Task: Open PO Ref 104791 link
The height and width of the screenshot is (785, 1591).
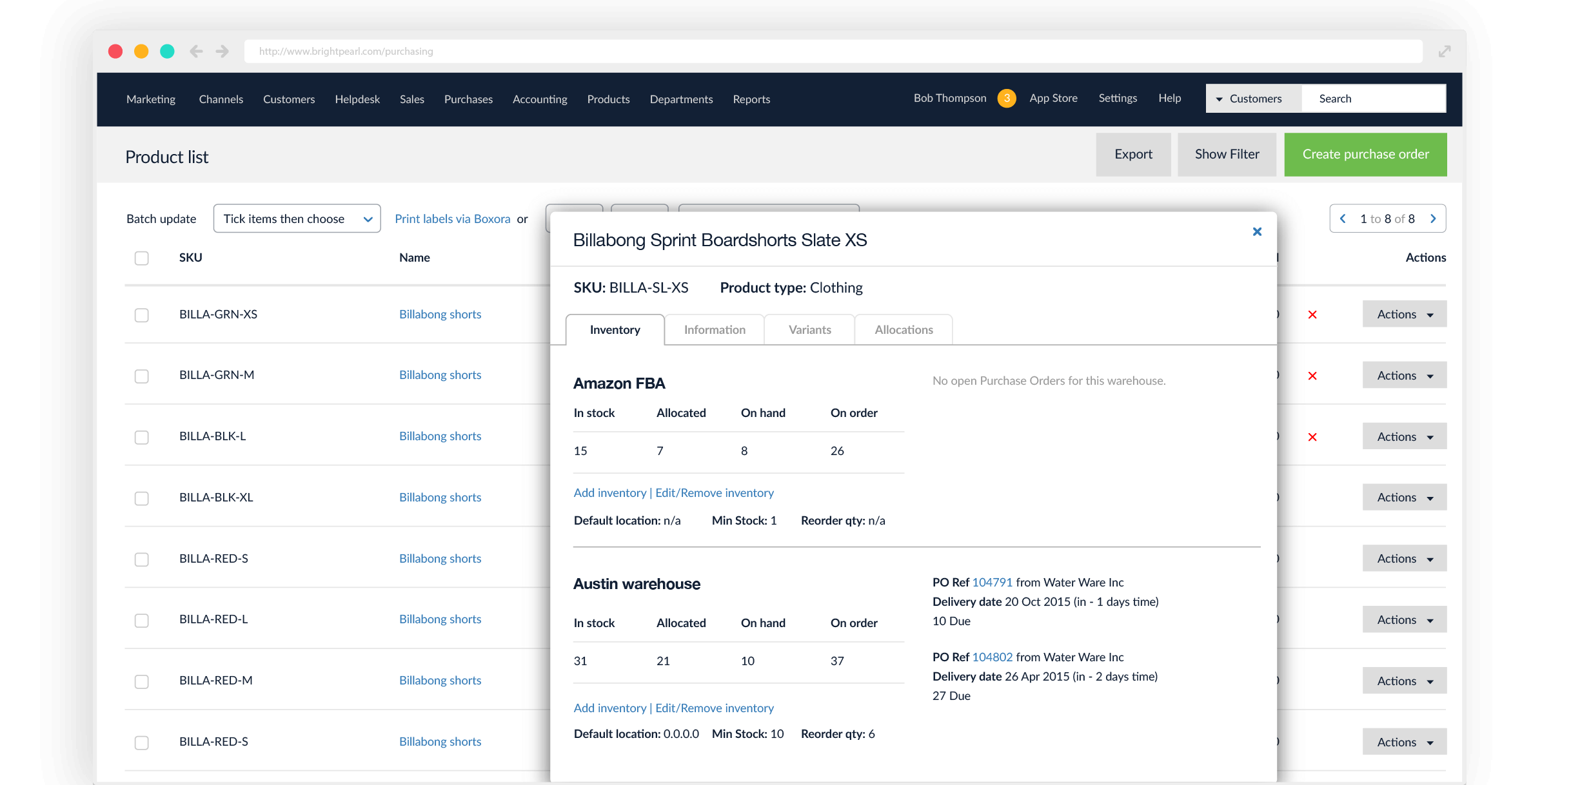Action: coord(992,582)
